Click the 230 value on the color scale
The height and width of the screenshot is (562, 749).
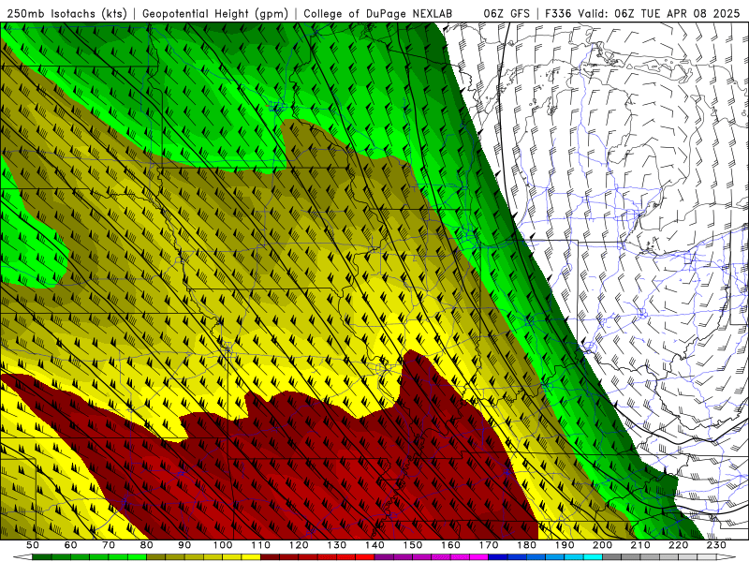[716, 545]
